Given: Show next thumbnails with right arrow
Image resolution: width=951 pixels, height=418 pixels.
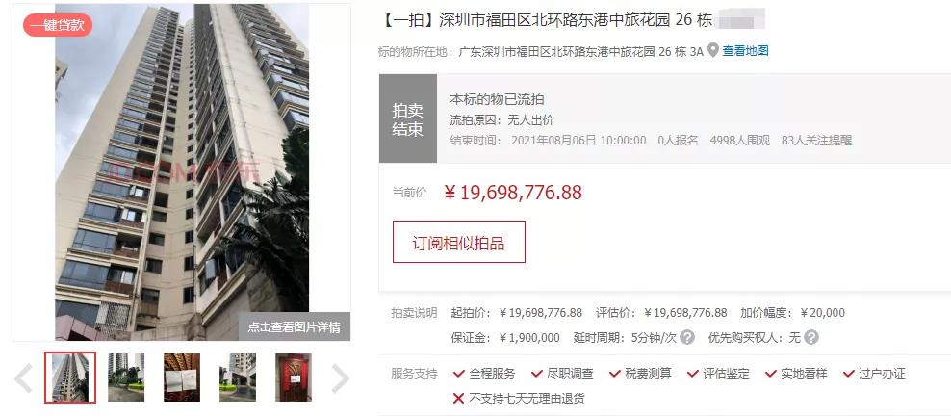Looking at the screenshot, I should [340, 379].
